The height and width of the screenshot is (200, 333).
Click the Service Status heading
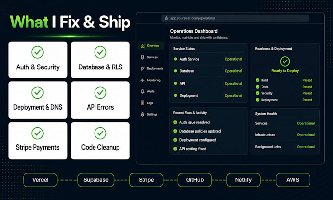(184, 49)
